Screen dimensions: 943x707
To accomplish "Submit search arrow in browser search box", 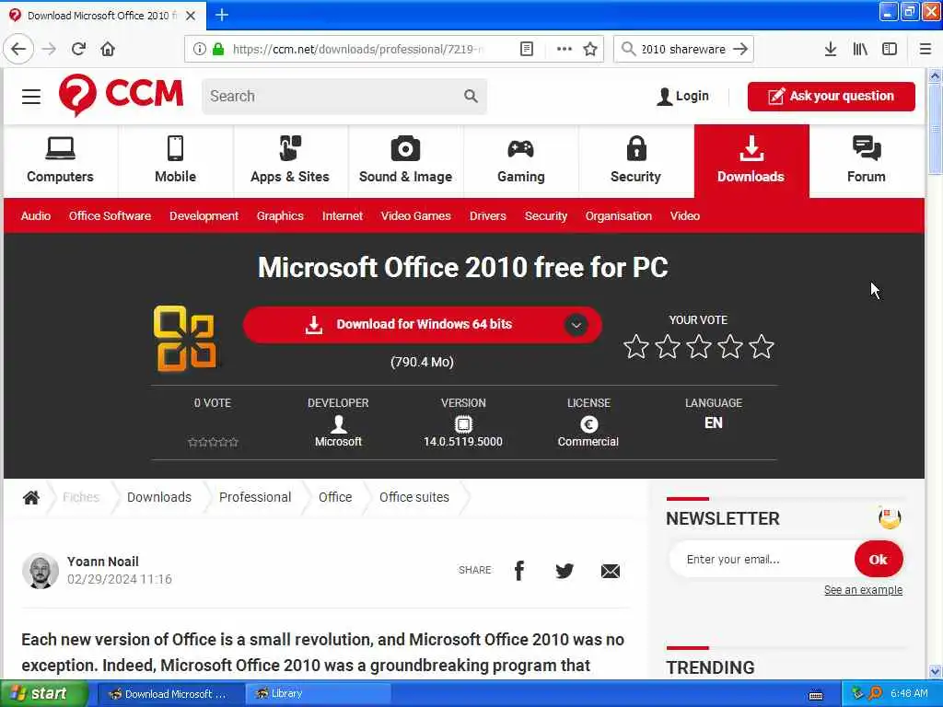I will (740, 49).
